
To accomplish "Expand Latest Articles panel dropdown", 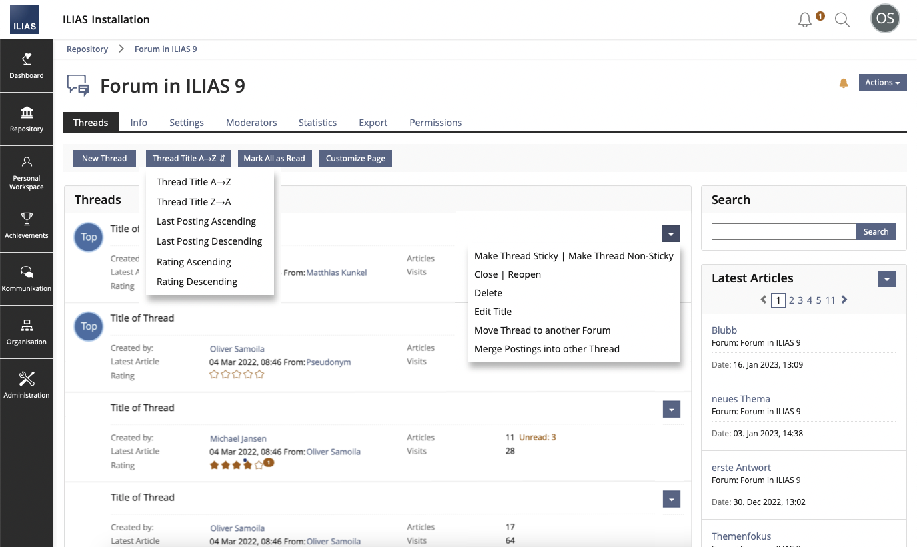I will (x=886, y=278).
